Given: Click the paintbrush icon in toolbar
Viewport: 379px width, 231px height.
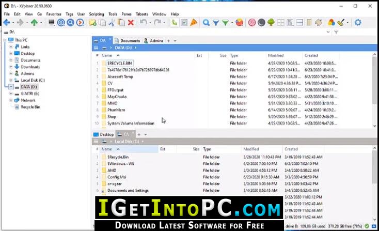Looking at the screenshot, I should 341,23.
